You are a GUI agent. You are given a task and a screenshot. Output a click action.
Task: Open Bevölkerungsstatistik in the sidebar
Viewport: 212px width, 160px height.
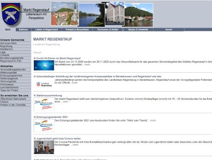tap(12, 58)
